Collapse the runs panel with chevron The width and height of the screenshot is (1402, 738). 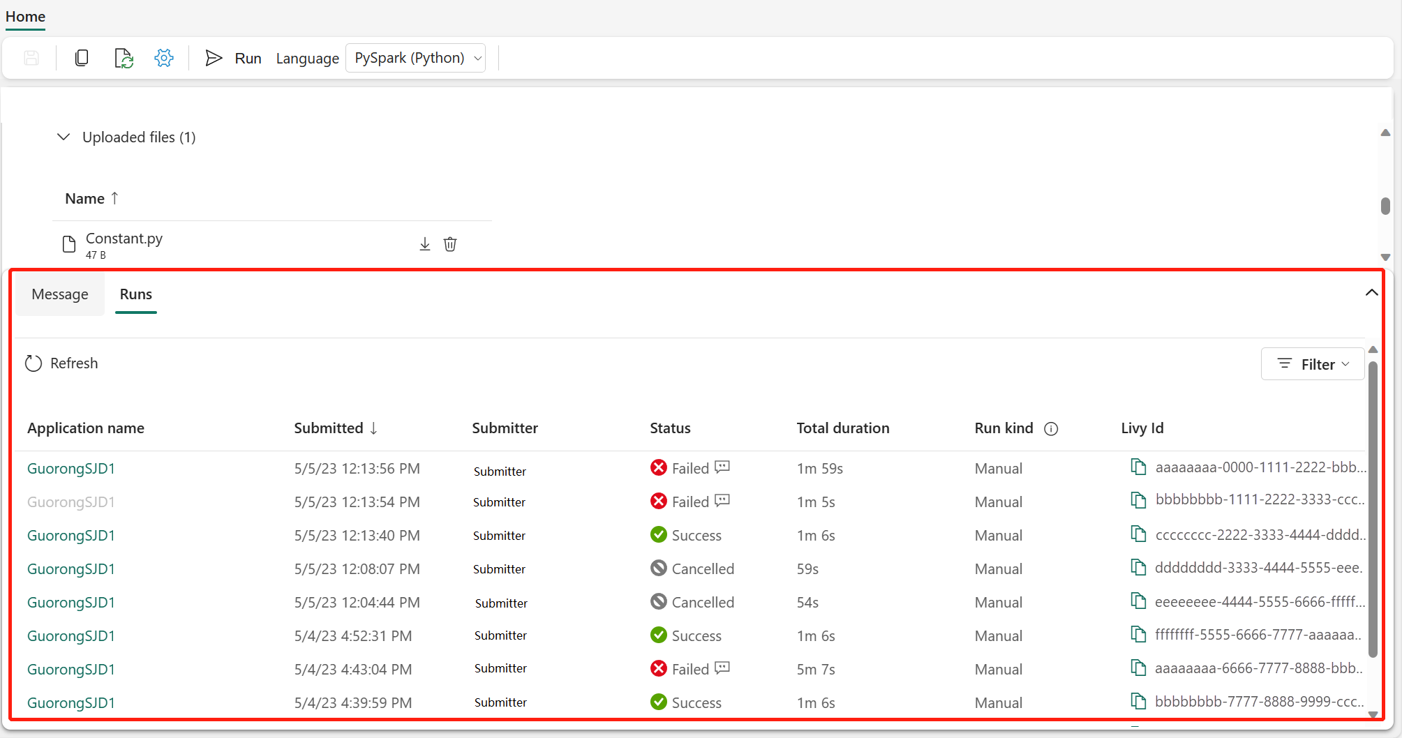(x=1371, y=293)
